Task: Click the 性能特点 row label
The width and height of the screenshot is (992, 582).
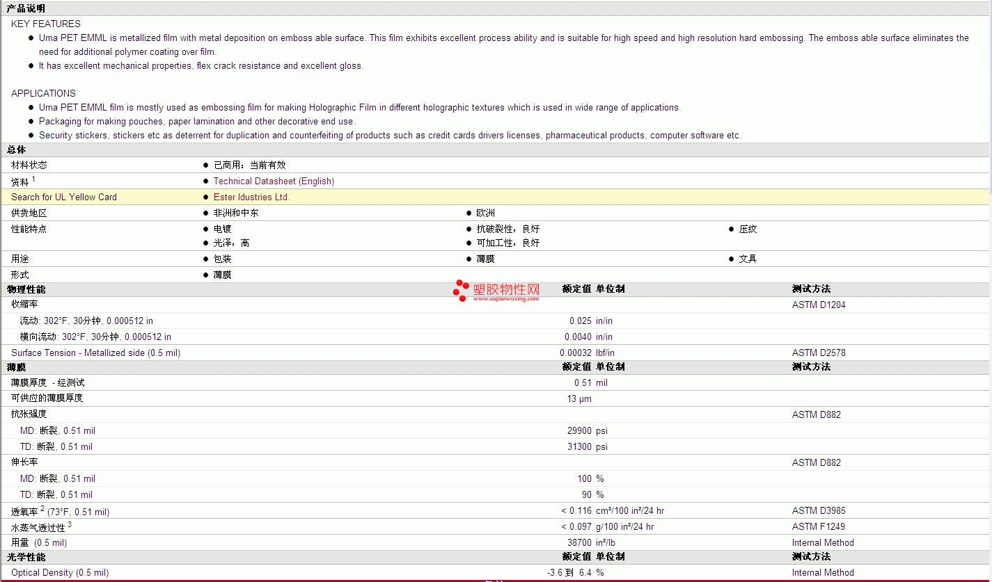Action: (x=29, y=229)
